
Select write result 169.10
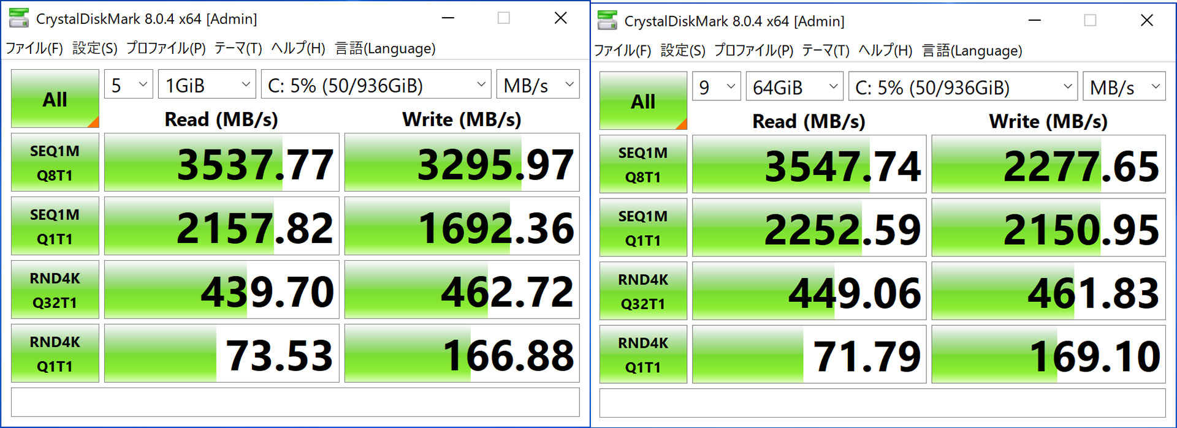1049,355
